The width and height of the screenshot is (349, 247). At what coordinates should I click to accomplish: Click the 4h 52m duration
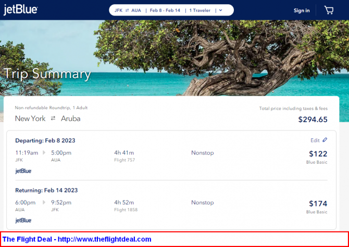pyautogui.click(x=124, y=203)
